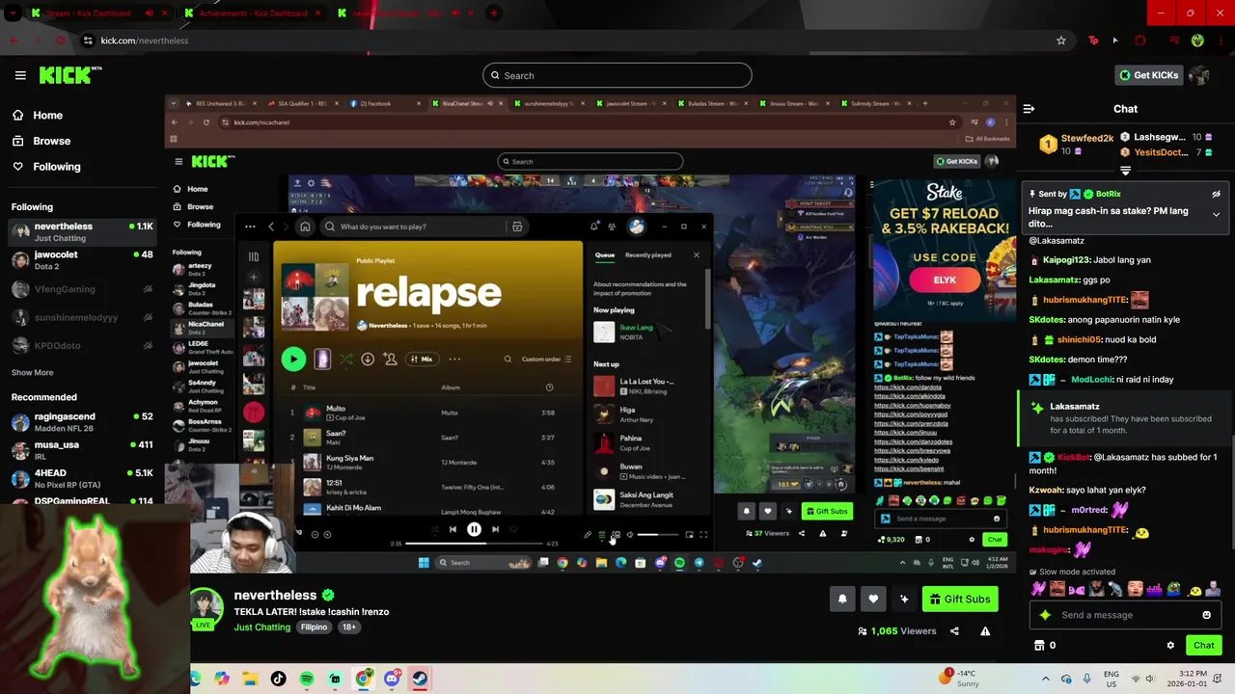Click the browser address bar URL
Image resolution: width=1235 pixels, height=694 pixels.
(145, 40)
